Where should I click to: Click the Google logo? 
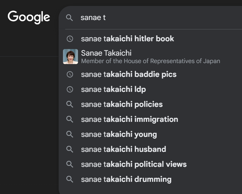coord(29,17)
